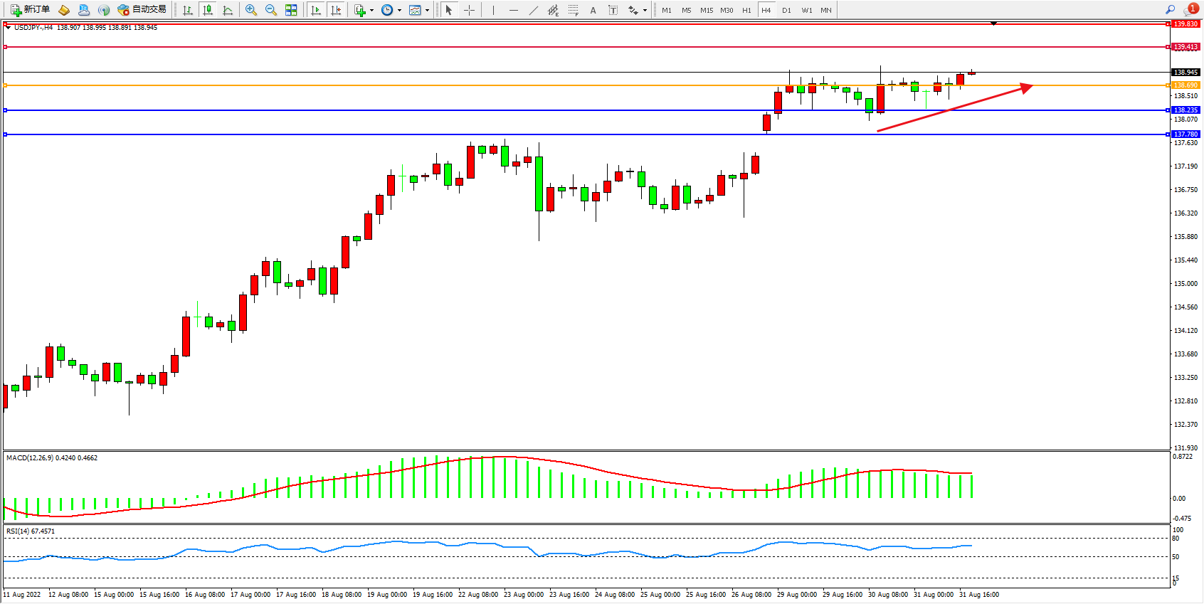Open the indicators list dropdown arrow
The width and height of the screenshot is (1204, 604).
371,10
